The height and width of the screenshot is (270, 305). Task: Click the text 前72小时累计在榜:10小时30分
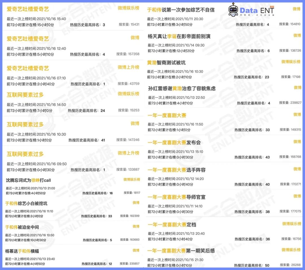pos(26,240)
